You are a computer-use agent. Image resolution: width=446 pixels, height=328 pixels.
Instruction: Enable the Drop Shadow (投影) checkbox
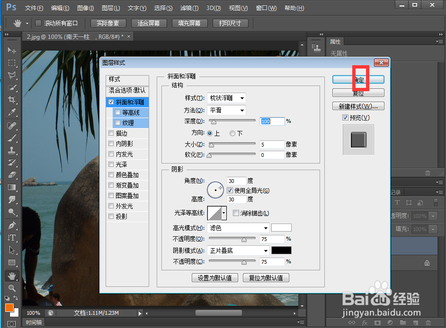pos(111,216)
